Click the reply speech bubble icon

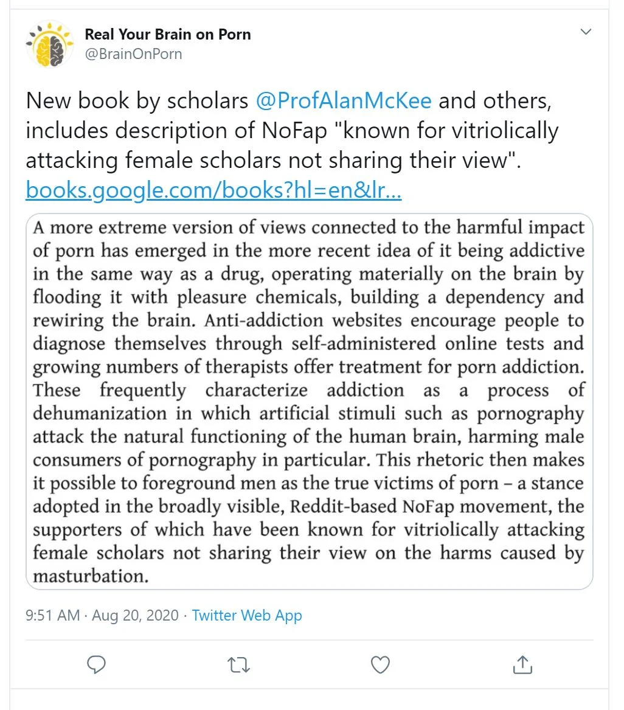pos(97,666)
